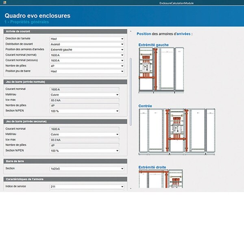Open the Courant nominal (normal) dropdown
The width and height of the screenshot is (244, 244).
87,55
